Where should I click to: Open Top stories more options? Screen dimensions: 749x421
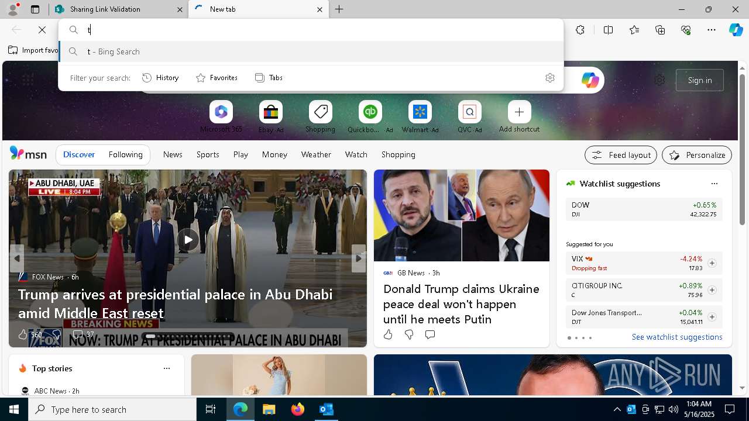pos(167,368)
